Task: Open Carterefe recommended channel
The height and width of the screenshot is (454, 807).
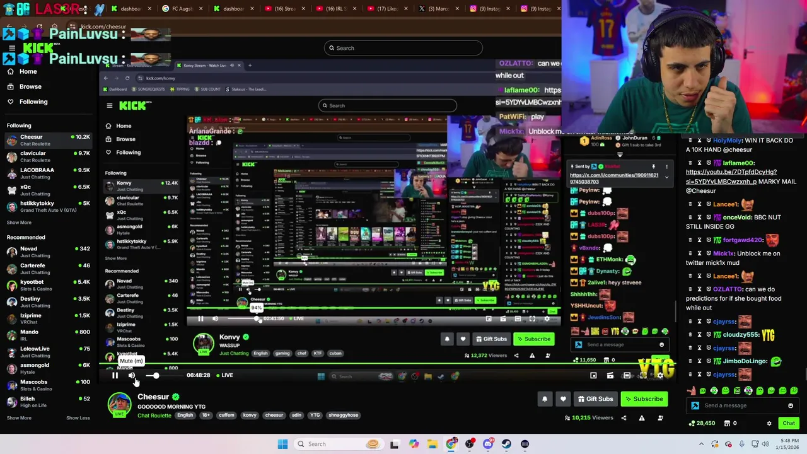Action: tap(48, 269)
